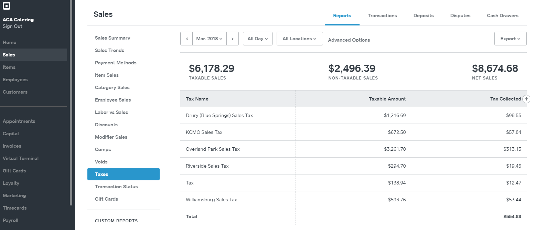Image resolution: width=534 pixels, height=233 pixels.
Task: Open Capital in the left sidebar
Action: click(x=11, y=134)
